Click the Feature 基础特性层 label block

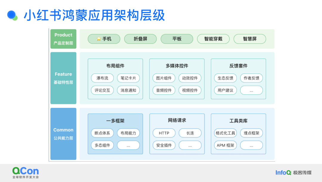pyautogui.click(x=64, y=78)
